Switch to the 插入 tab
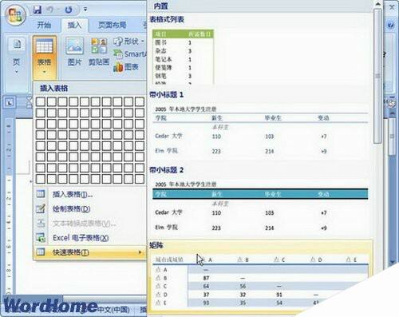The width and height of the screenshot is (399, 317). coord(74,25)
